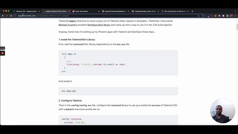Bookmark this page with star icon

point(202,16)
